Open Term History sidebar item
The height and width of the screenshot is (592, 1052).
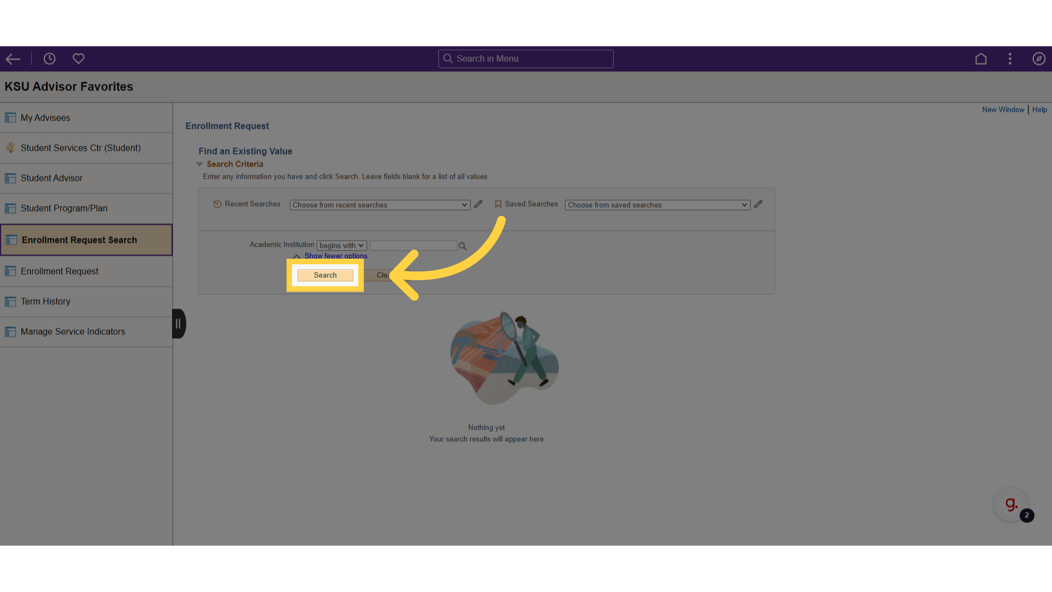tap(87, 301)
